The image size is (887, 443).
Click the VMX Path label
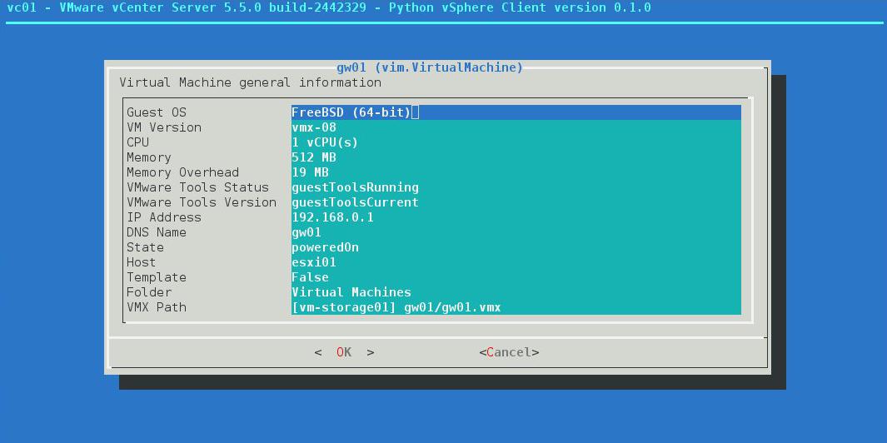(x=156, y=307)
